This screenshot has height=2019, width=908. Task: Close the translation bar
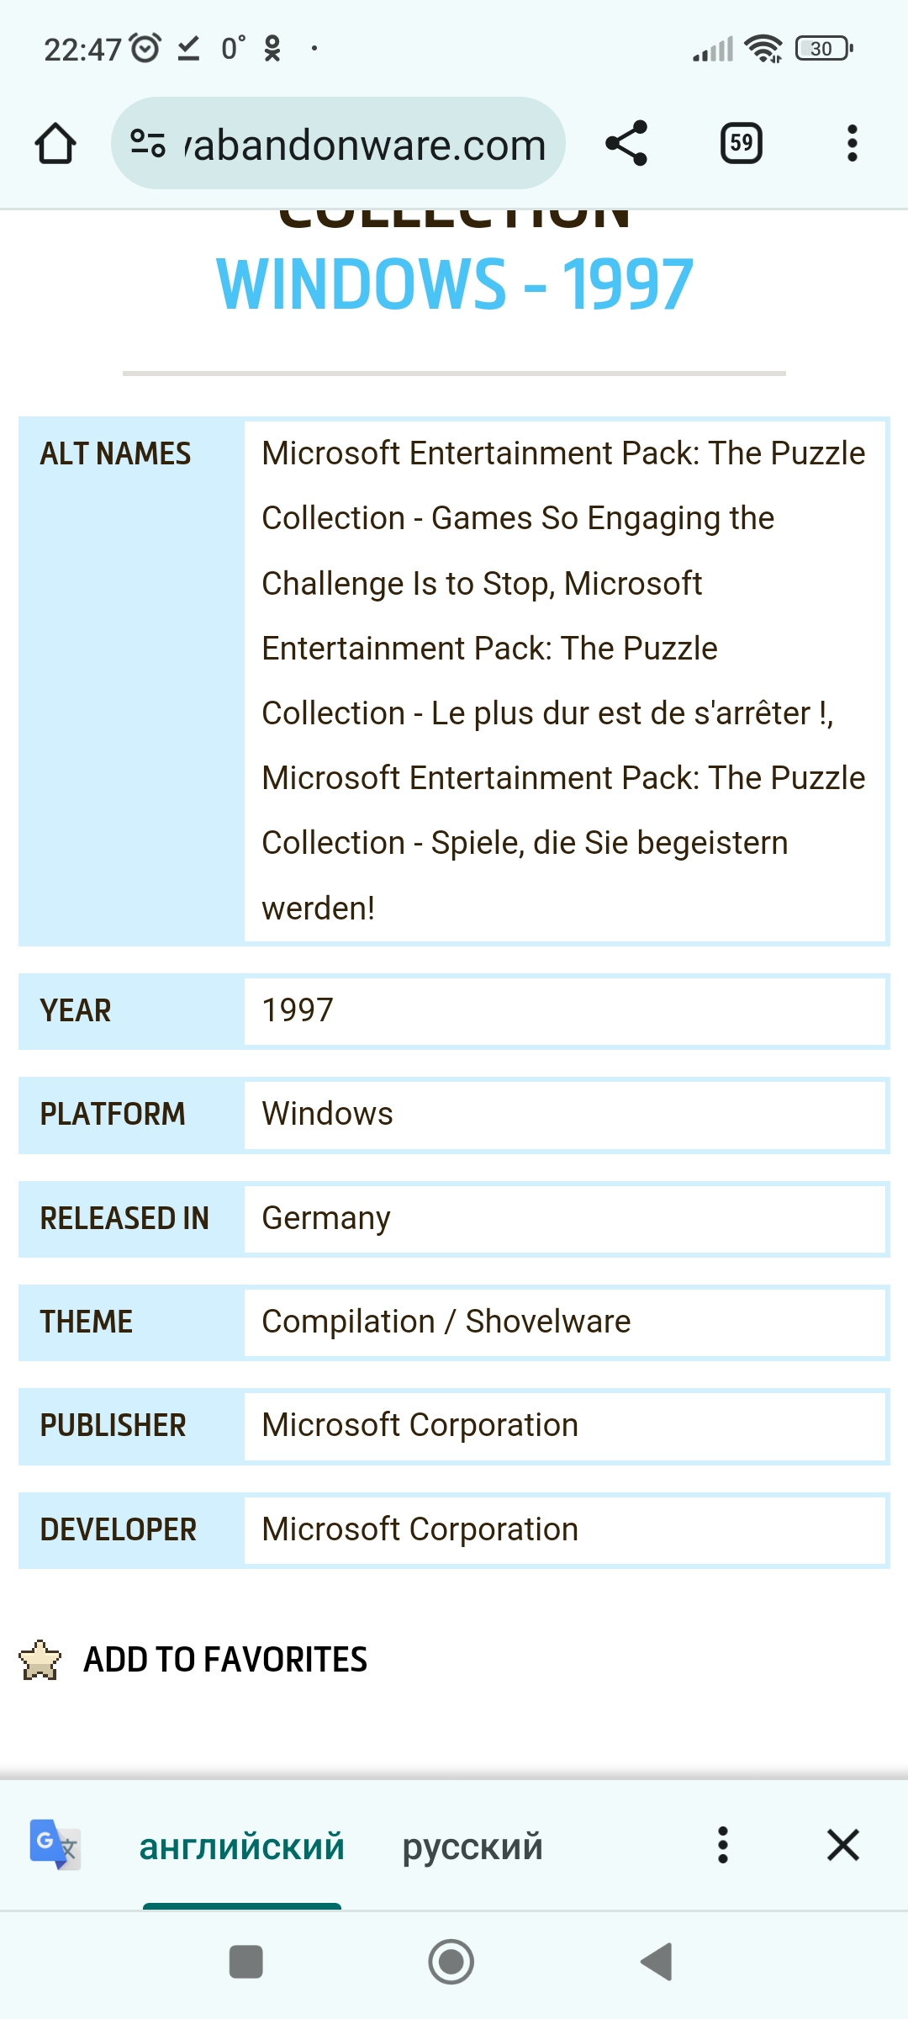(842, 1845)
